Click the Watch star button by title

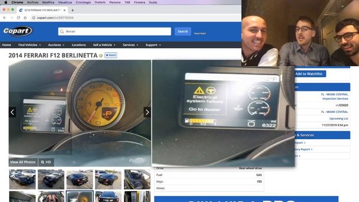coord(111,55)
